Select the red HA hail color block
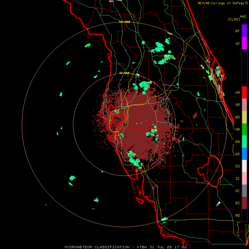 click(244, 92)
